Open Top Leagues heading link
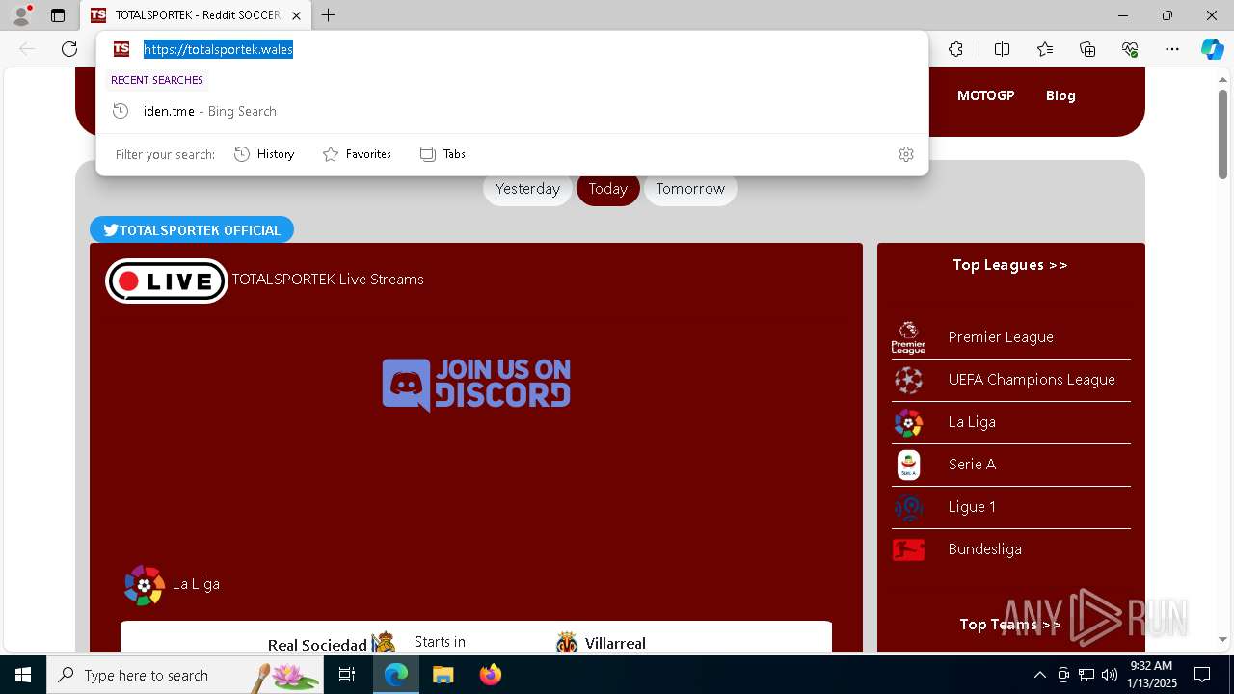Viewport: 1234px width, 694px height. coord(1010,265)
